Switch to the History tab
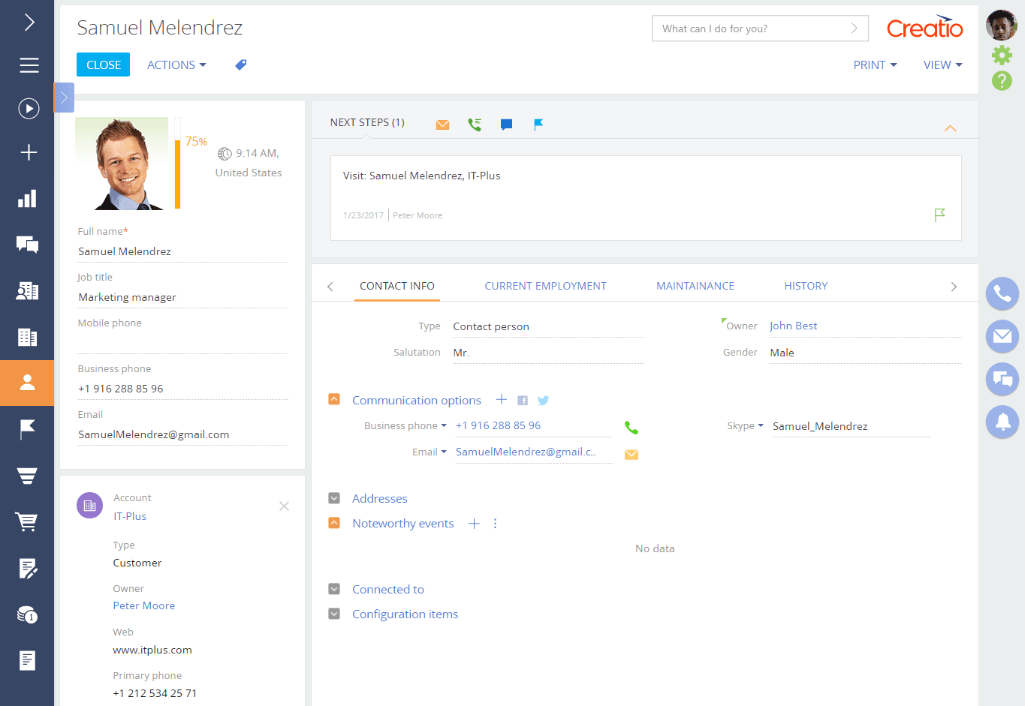The width and height of the screenshot is (1025, 706). [x=806, y=286]
